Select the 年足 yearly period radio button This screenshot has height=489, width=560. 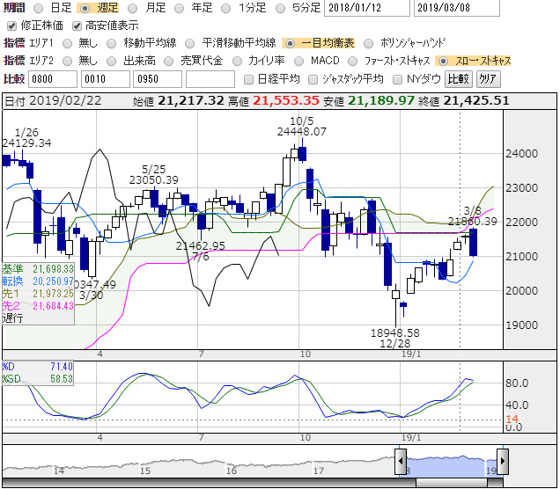click(179, 8)
